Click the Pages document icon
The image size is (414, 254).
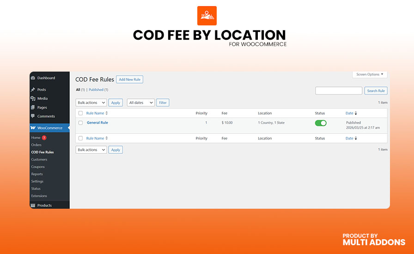pos(33,108)
